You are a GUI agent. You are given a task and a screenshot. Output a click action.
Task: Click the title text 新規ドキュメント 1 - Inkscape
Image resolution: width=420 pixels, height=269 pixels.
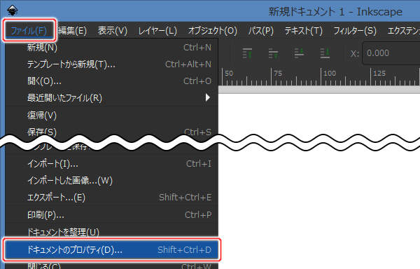(x=335, y=11)
